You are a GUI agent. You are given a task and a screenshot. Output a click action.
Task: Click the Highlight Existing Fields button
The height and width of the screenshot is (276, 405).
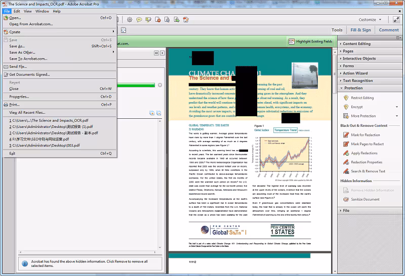pos(310,41)
